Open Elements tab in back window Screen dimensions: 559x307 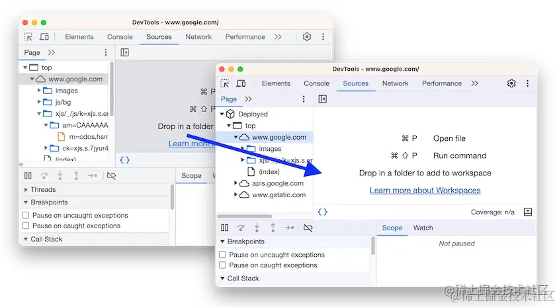[x=79, y=37]
